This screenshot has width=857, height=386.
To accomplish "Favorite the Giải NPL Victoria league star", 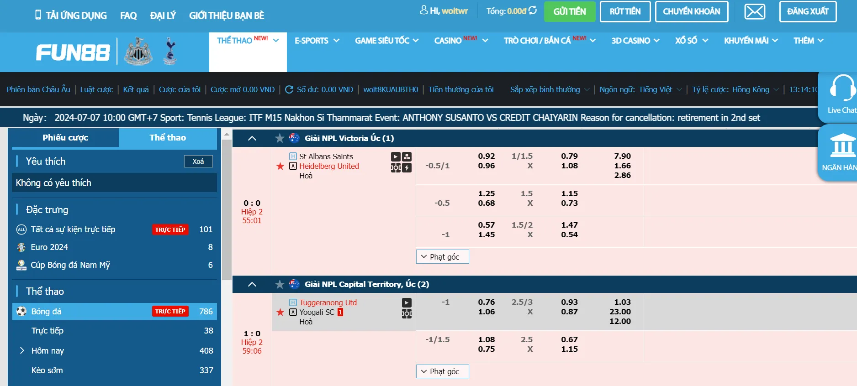I will (x=280, y=138).
